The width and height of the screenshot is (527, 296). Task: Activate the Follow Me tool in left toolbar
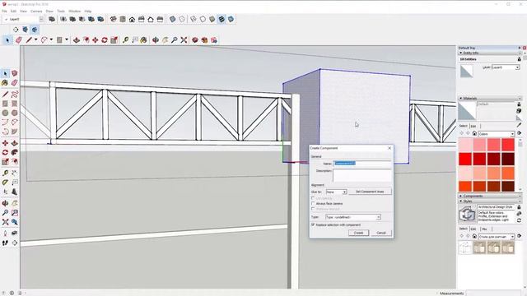click(15, 152)
